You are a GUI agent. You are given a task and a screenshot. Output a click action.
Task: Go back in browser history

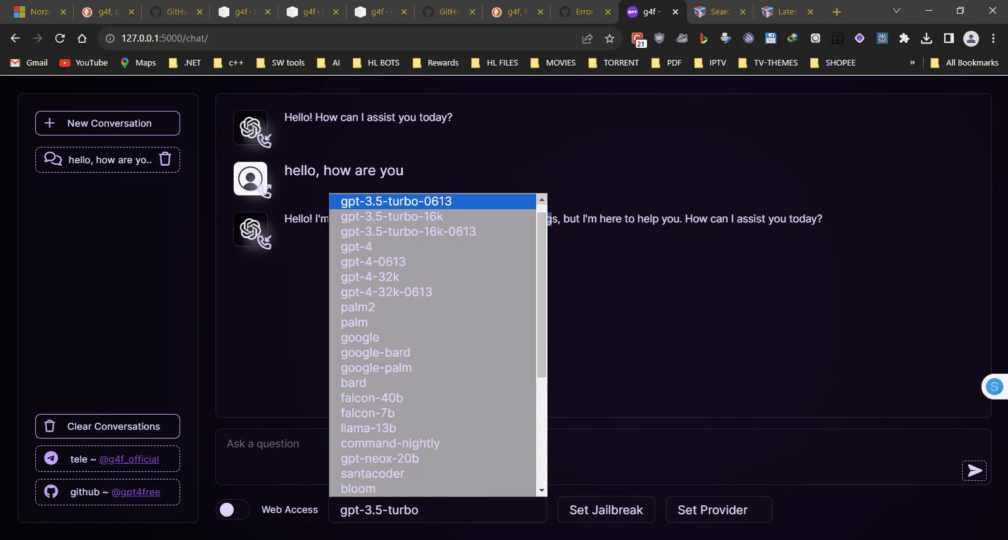click(15, 38)
